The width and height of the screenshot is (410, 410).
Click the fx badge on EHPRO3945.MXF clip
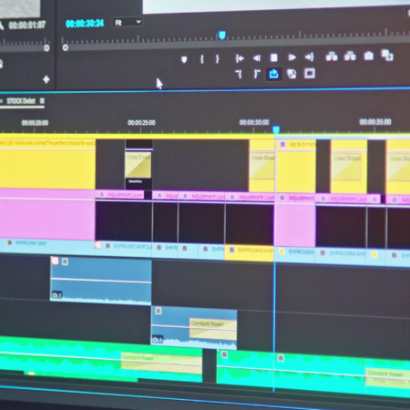[x=231, y=250]
